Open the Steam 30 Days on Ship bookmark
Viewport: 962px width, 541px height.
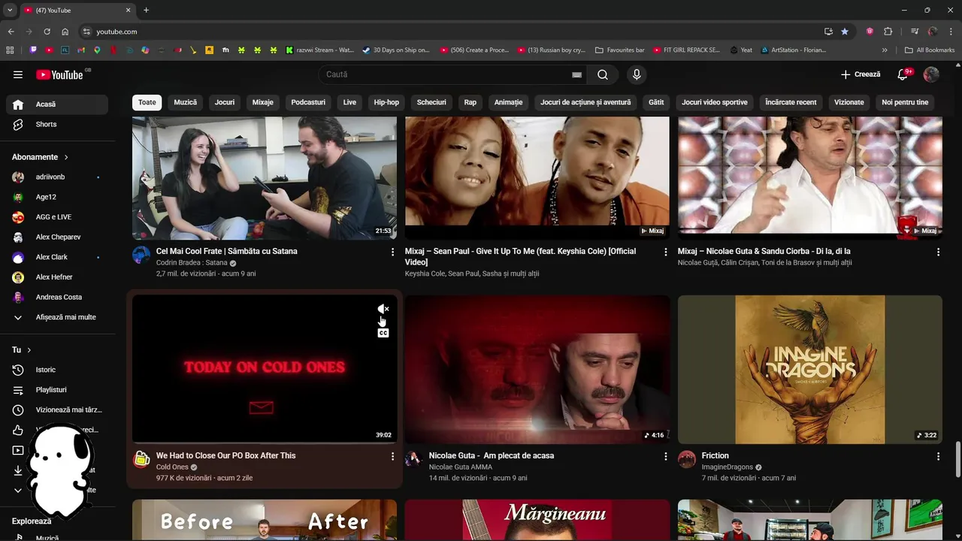(396, 50)
